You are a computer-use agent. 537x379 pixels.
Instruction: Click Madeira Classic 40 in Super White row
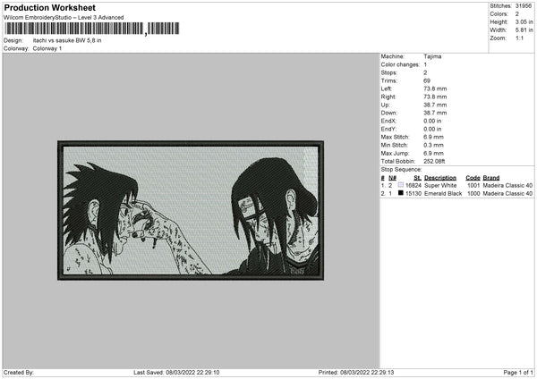point(507,185)
